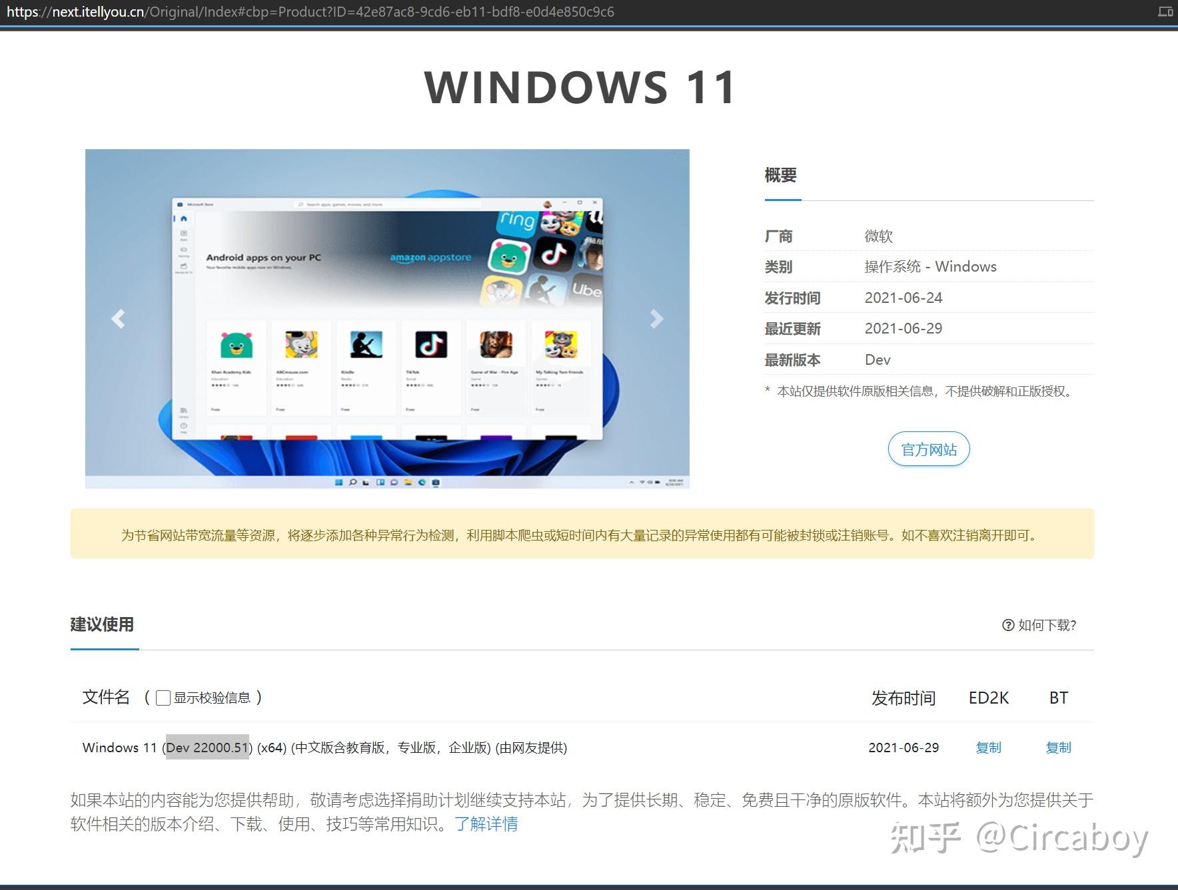Click the BT column header

tap(1059, 698)
